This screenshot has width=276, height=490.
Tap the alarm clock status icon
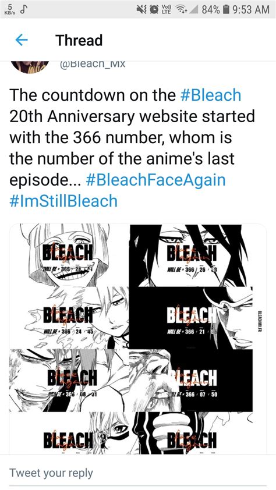point(154,10)
